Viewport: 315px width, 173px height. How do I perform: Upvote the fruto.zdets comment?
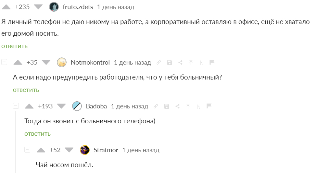pyautogui.click(x=6, y=7)
